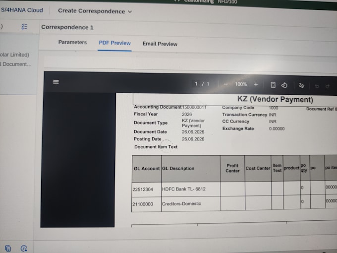Screen dimensions: 337x253
Task: Click the fit to page icon
Action: [273, 85]
